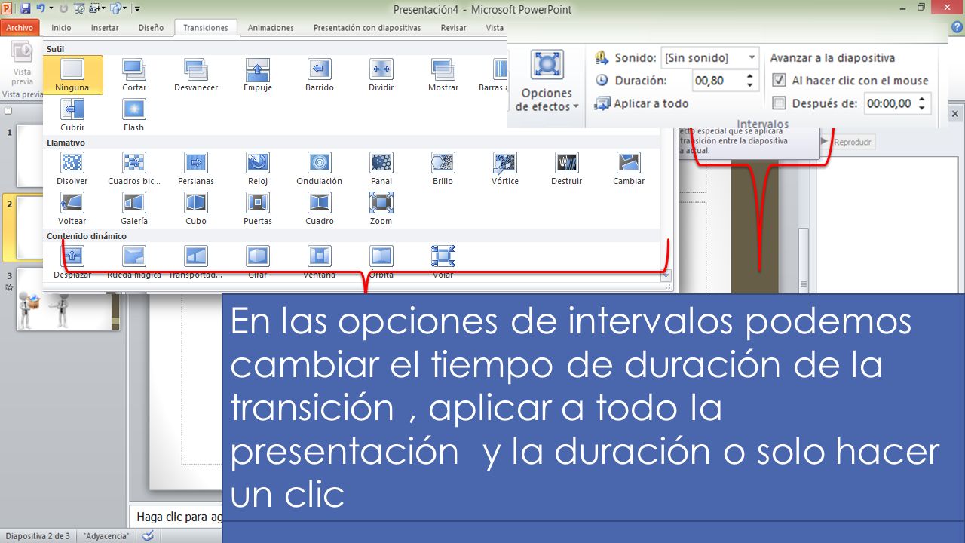Pick the Voltear transition
Image resolution: width=965 pixels, height=543 pixels.
point(72,208)
